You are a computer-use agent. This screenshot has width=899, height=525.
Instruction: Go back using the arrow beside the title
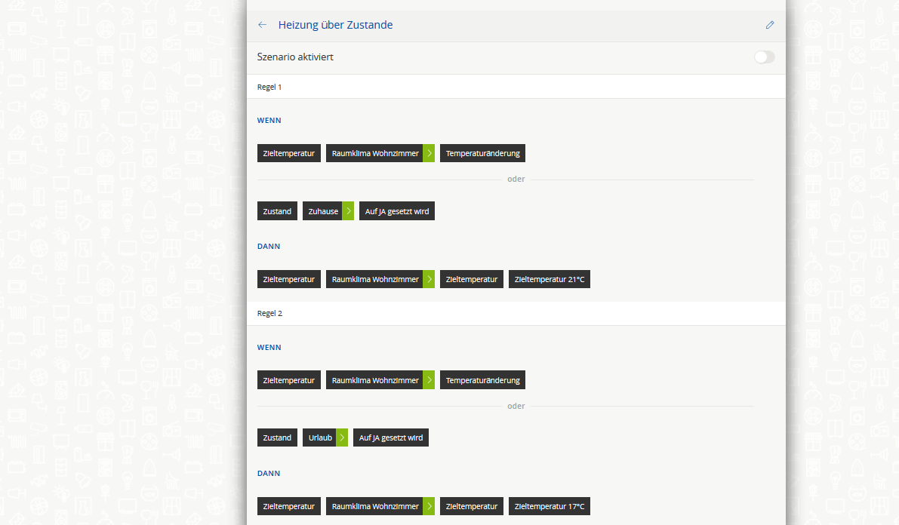click(x=263, y=25)
